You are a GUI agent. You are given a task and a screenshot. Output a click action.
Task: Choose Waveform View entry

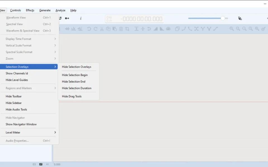[x=29, y=18]
